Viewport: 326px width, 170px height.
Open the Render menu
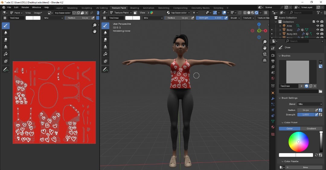(25, 7)
